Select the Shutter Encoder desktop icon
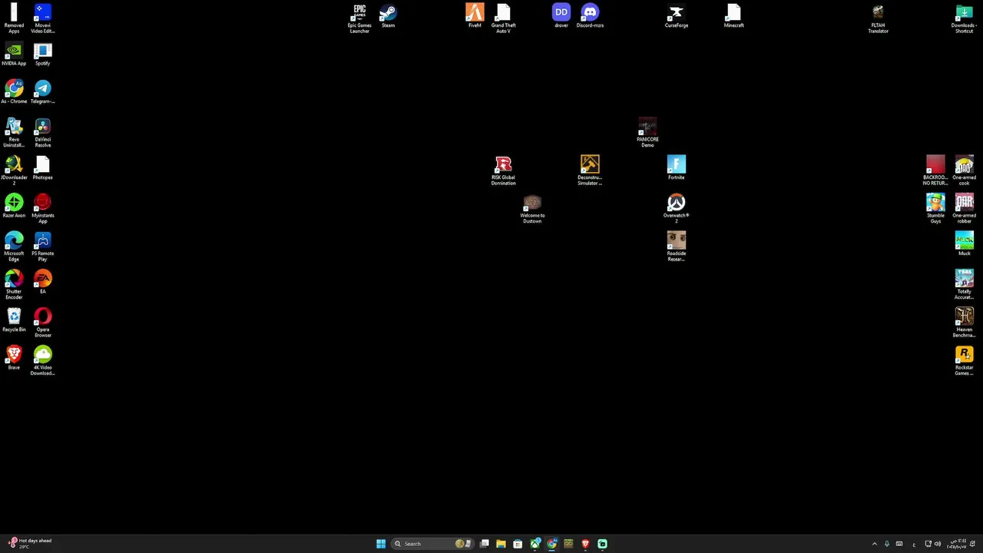 (14, 284)
